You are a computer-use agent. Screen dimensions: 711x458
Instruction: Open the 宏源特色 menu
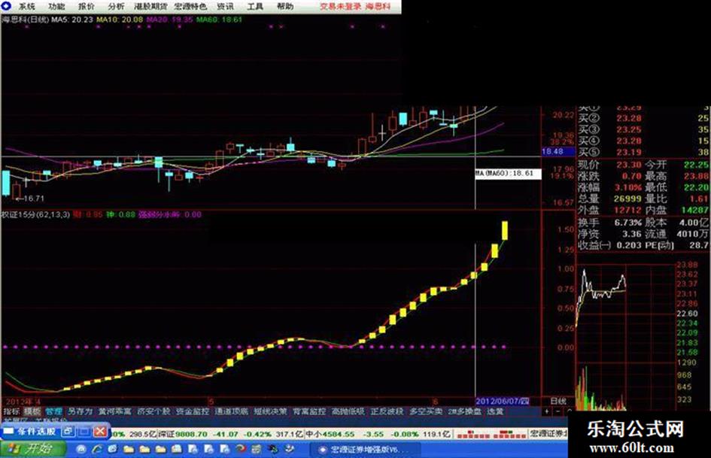click(190, 6)
